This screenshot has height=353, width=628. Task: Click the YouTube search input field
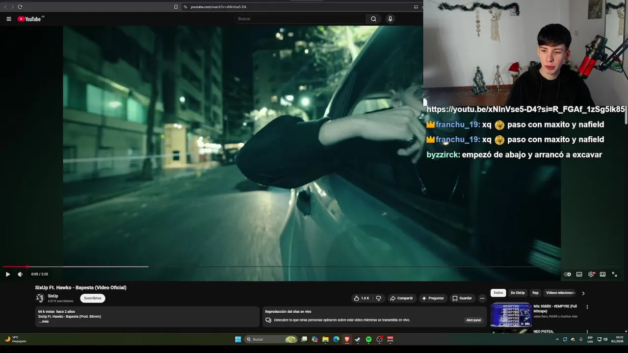click(300, 19)
